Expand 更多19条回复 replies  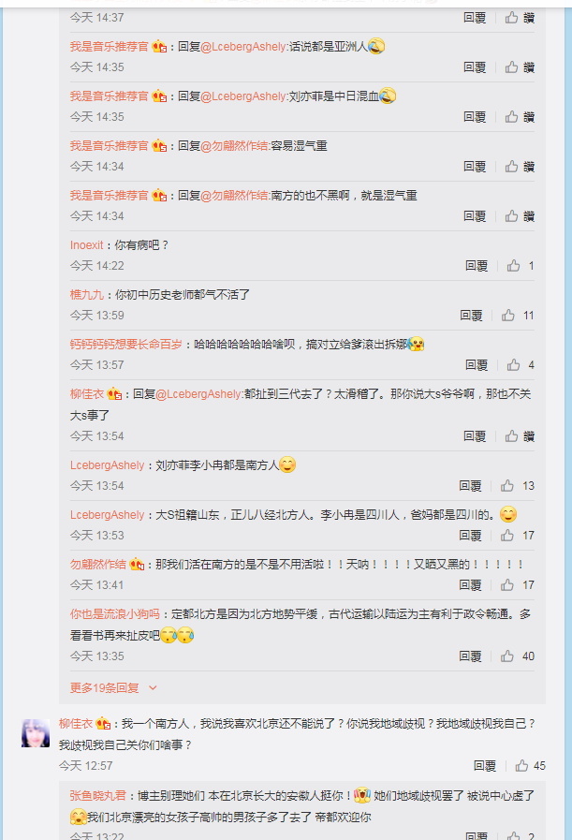(x=105, y=688)
